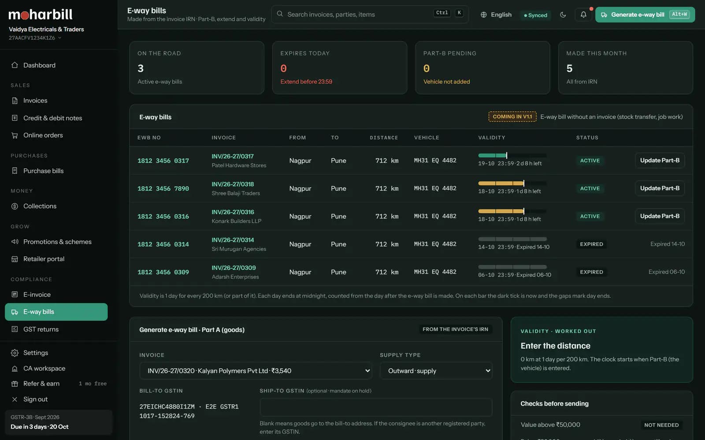Screen dimensions: 705x440
Task: Click the Purchase bills icon
Action: pyautogui.click(x=15, y=171)
